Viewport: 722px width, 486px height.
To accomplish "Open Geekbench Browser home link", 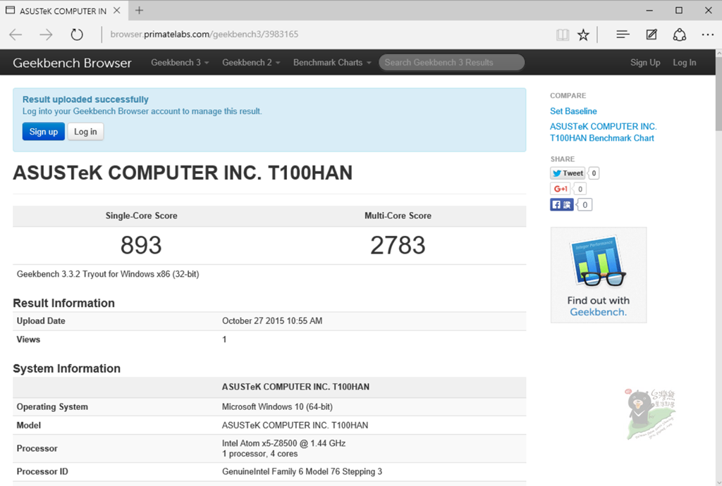I will (x=72, y=63).
